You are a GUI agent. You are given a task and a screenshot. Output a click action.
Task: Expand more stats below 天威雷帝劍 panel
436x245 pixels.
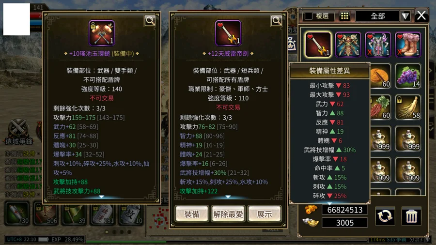[228, 197]
